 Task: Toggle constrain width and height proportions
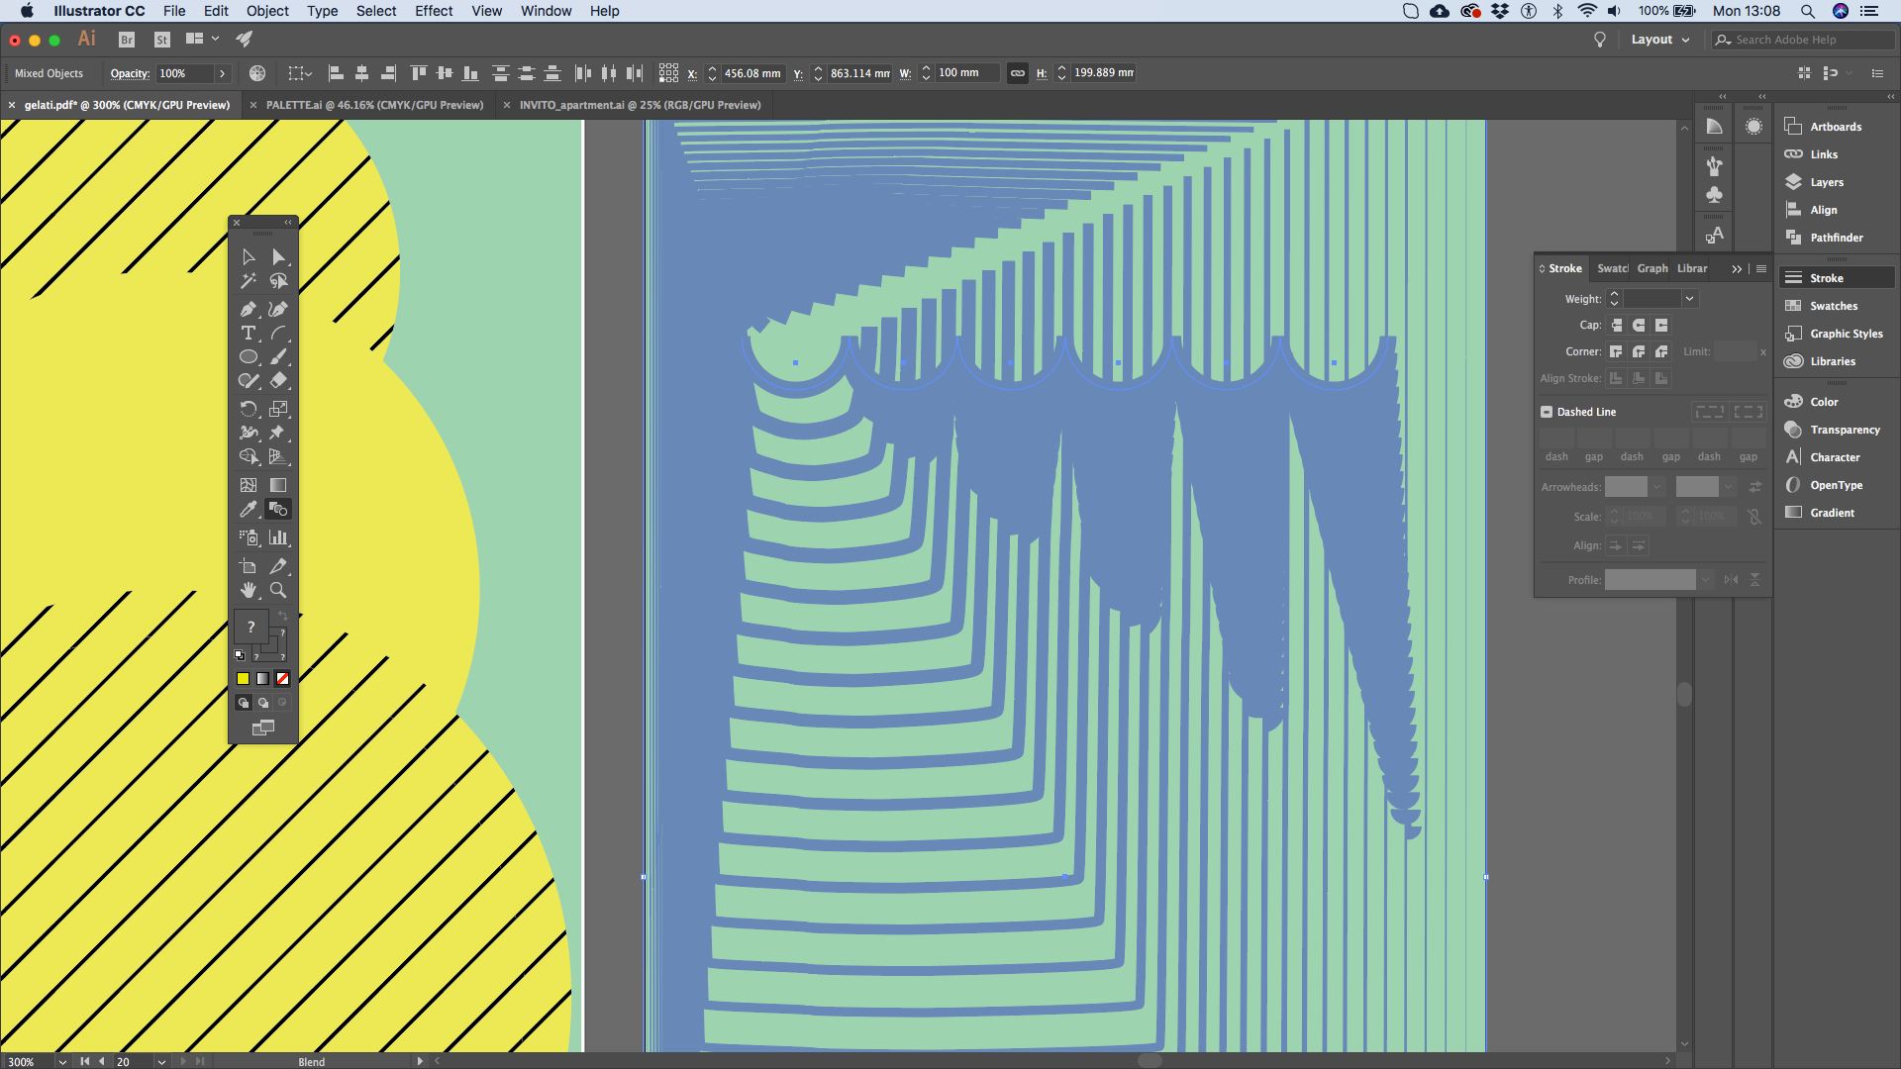1017,73
